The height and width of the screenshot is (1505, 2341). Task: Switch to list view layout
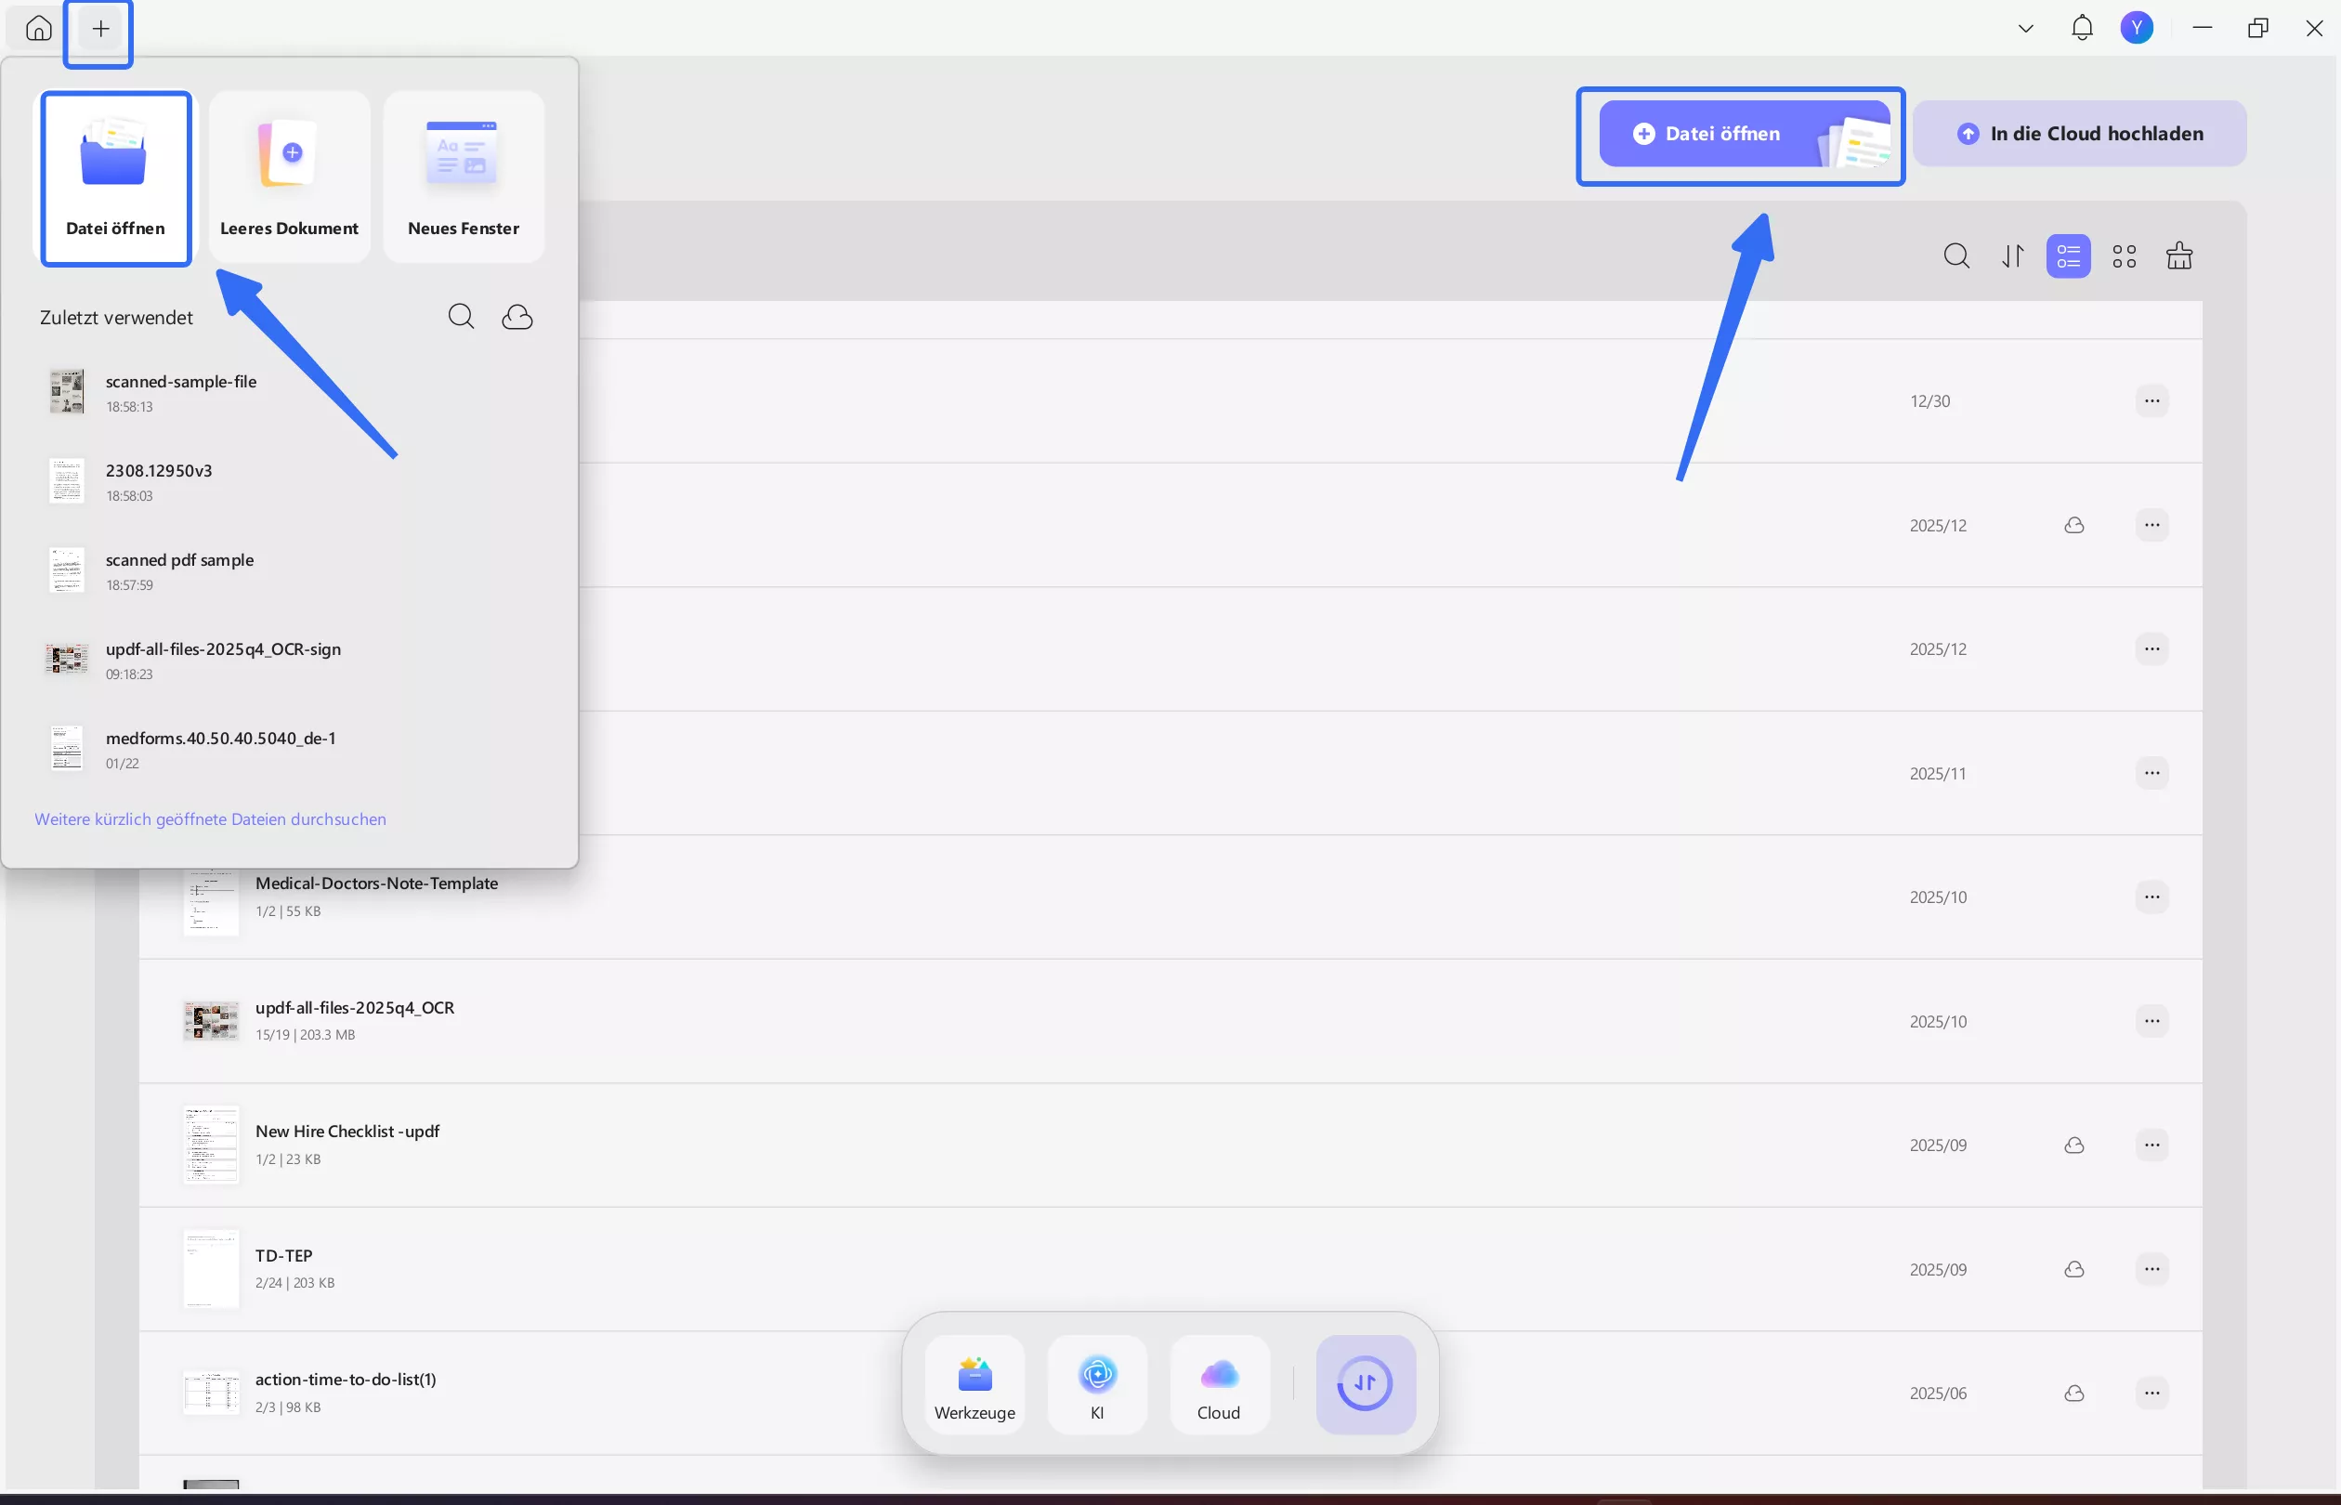pyautogui.click(x=2069, y=256)
